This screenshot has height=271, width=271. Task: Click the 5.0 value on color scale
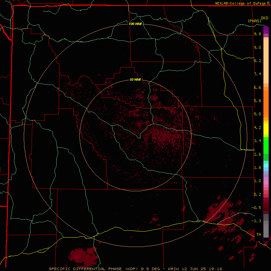click(257, 114)
